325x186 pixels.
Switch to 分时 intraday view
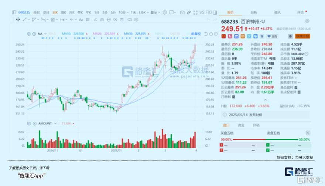pyautogui.click(x=37, y=13)
